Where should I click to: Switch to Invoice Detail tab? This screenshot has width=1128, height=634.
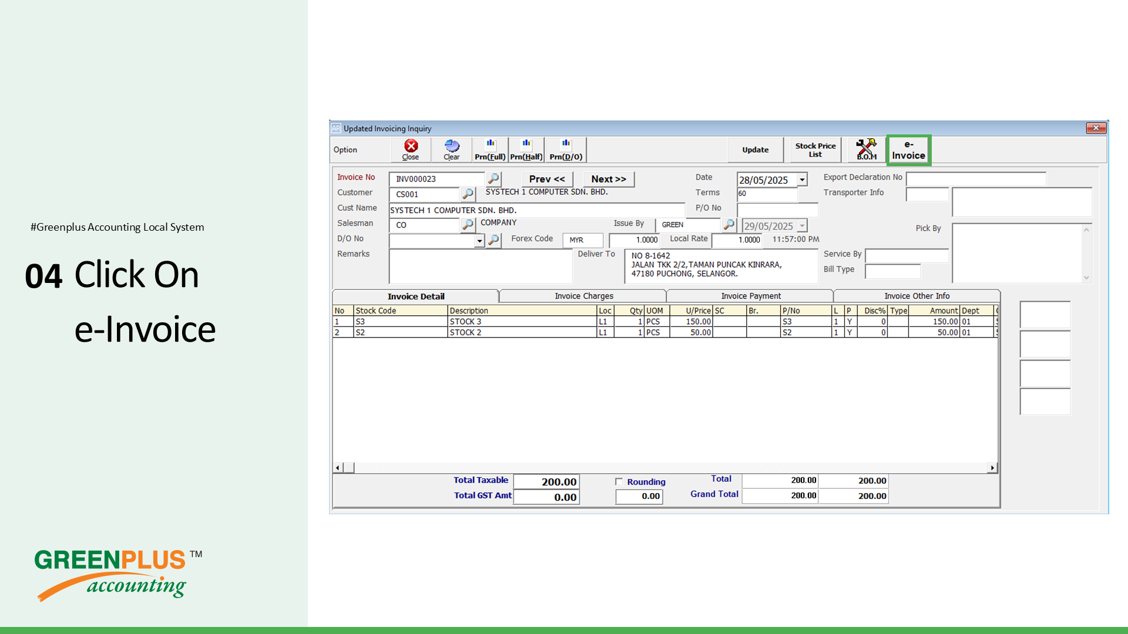[x=416, y=296]
